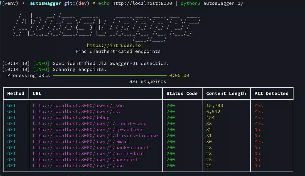Viewport: 305px width, 176px height.
Task: Click the localhost:8000/debug URL
Action: [x=71, y=118]
